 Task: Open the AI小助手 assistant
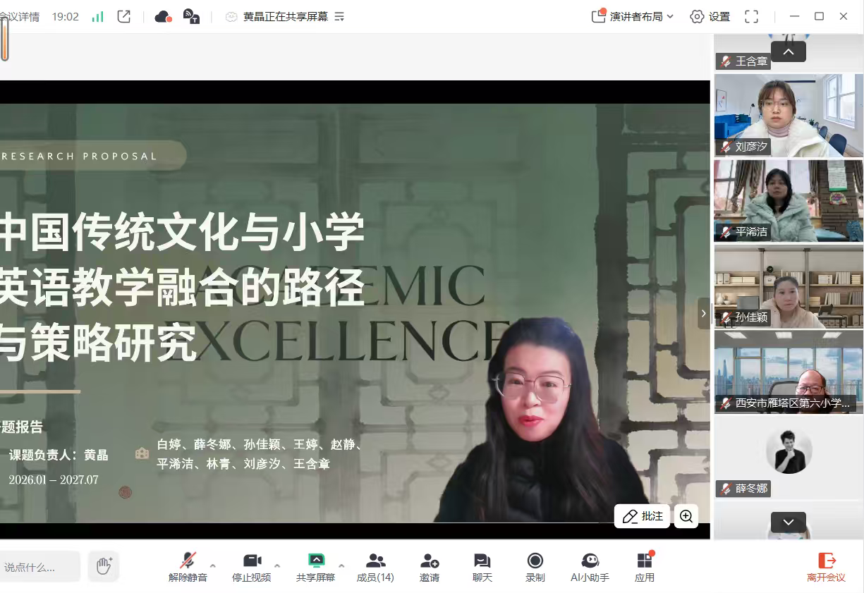tap(590, 567)
